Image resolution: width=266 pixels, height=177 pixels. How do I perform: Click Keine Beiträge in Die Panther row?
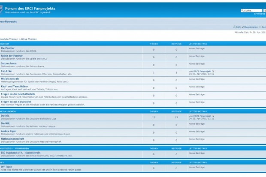click(196, 48)
